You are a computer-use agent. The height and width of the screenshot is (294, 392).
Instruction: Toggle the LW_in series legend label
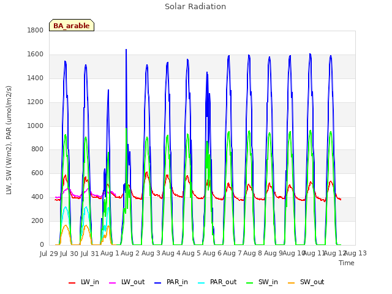pos(90,282)
